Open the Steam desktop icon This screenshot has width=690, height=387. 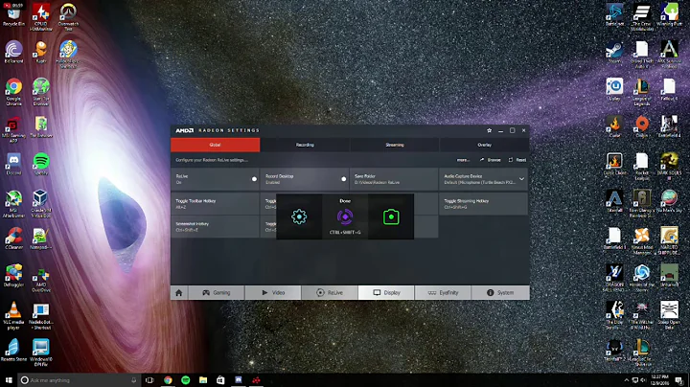pos(614,53)
